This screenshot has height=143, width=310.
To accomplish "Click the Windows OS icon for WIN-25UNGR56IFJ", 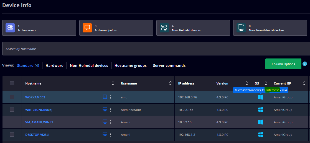I will (261, 110).
